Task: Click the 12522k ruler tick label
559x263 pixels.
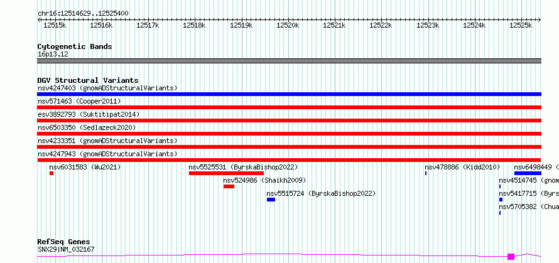Action: pyautogui.click(x=381, y=25)
